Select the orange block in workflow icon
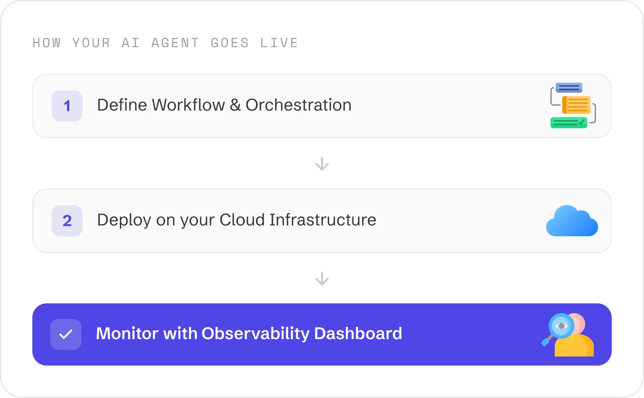644x398 pixels. (576, 105)
